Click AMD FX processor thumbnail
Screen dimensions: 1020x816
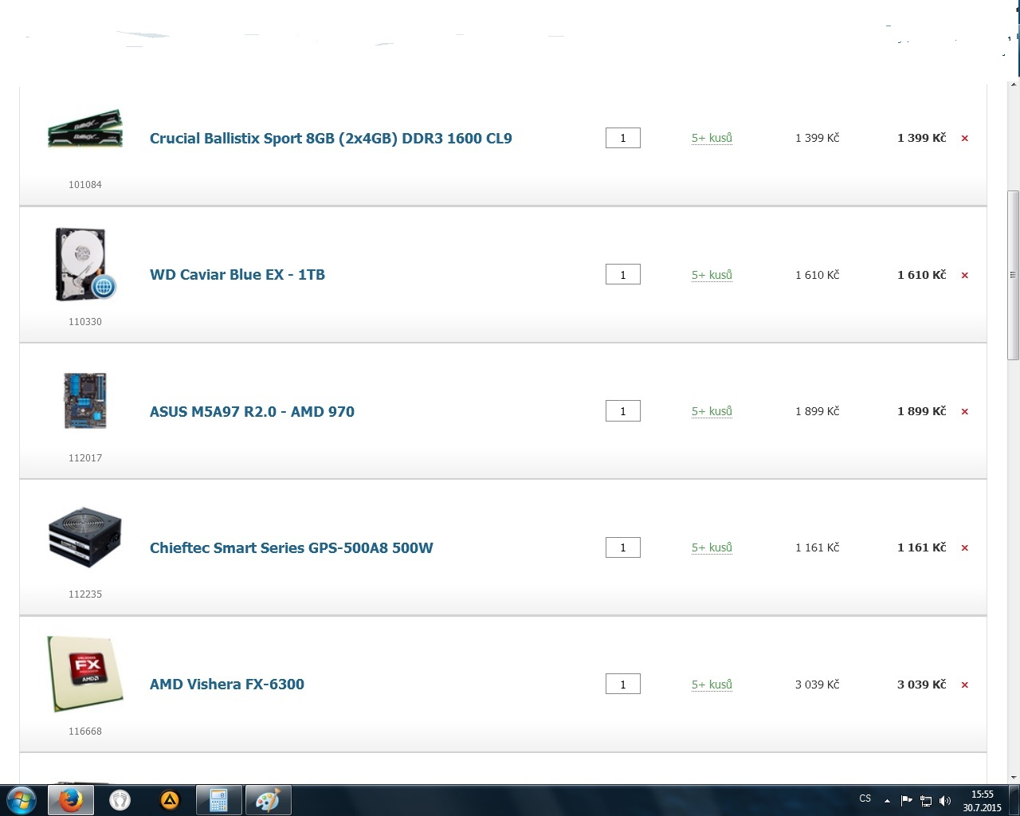[x=85, y=673]
